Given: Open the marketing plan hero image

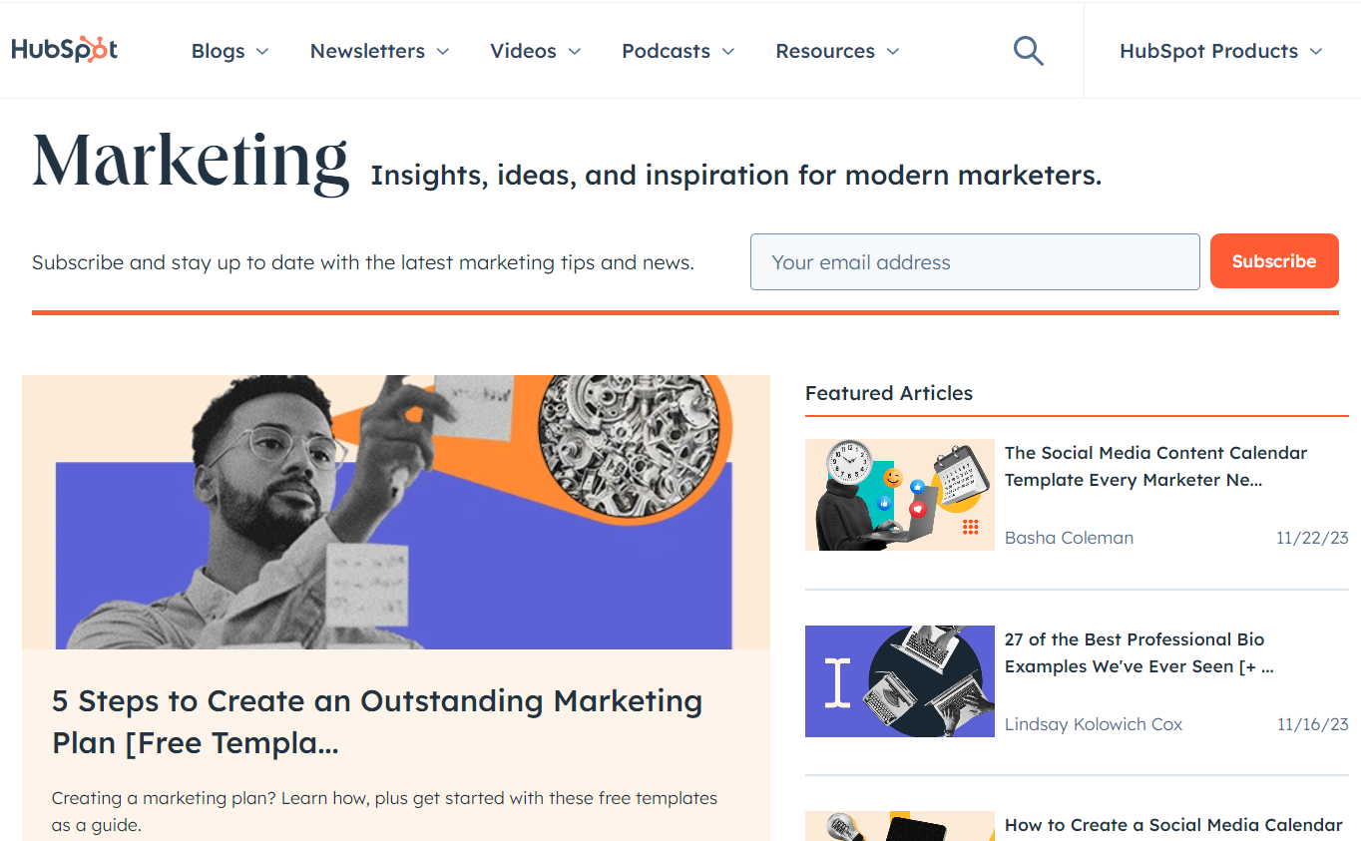Looking at the screenshot, I should pyautogui.click(x=395, y=512).
